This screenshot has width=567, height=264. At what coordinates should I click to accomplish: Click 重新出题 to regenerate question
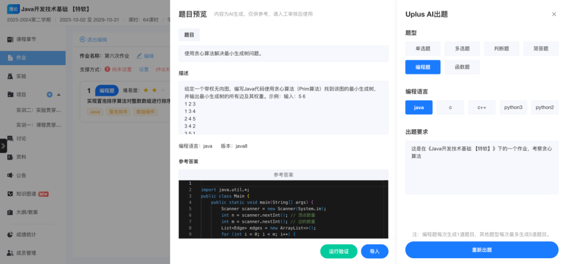pos(481,250)
